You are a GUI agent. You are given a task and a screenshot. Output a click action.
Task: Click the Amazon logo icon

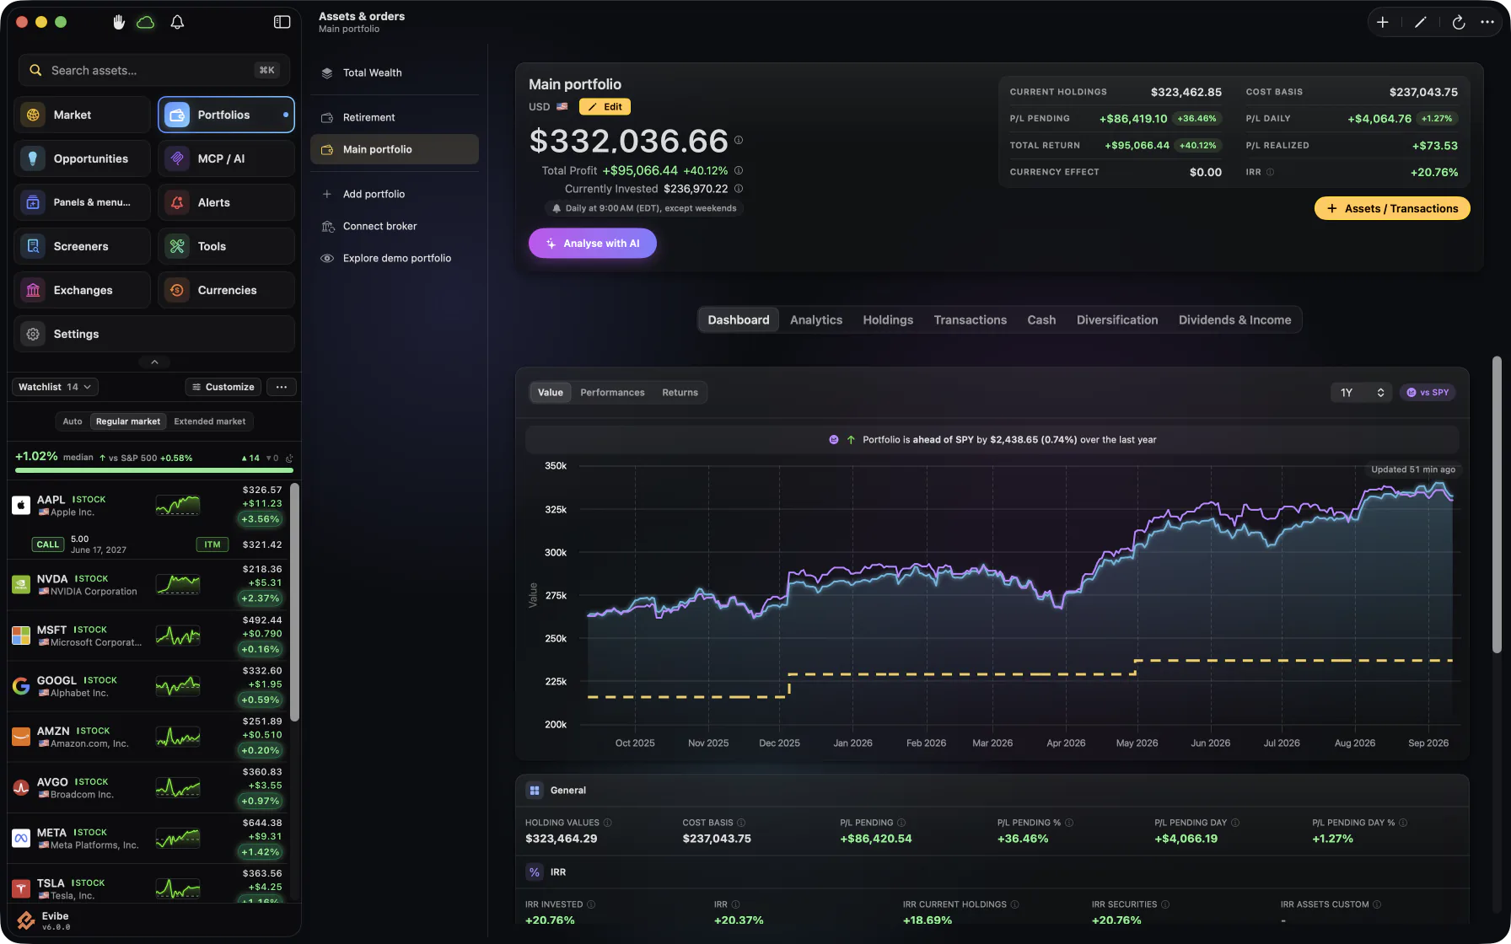21,737
